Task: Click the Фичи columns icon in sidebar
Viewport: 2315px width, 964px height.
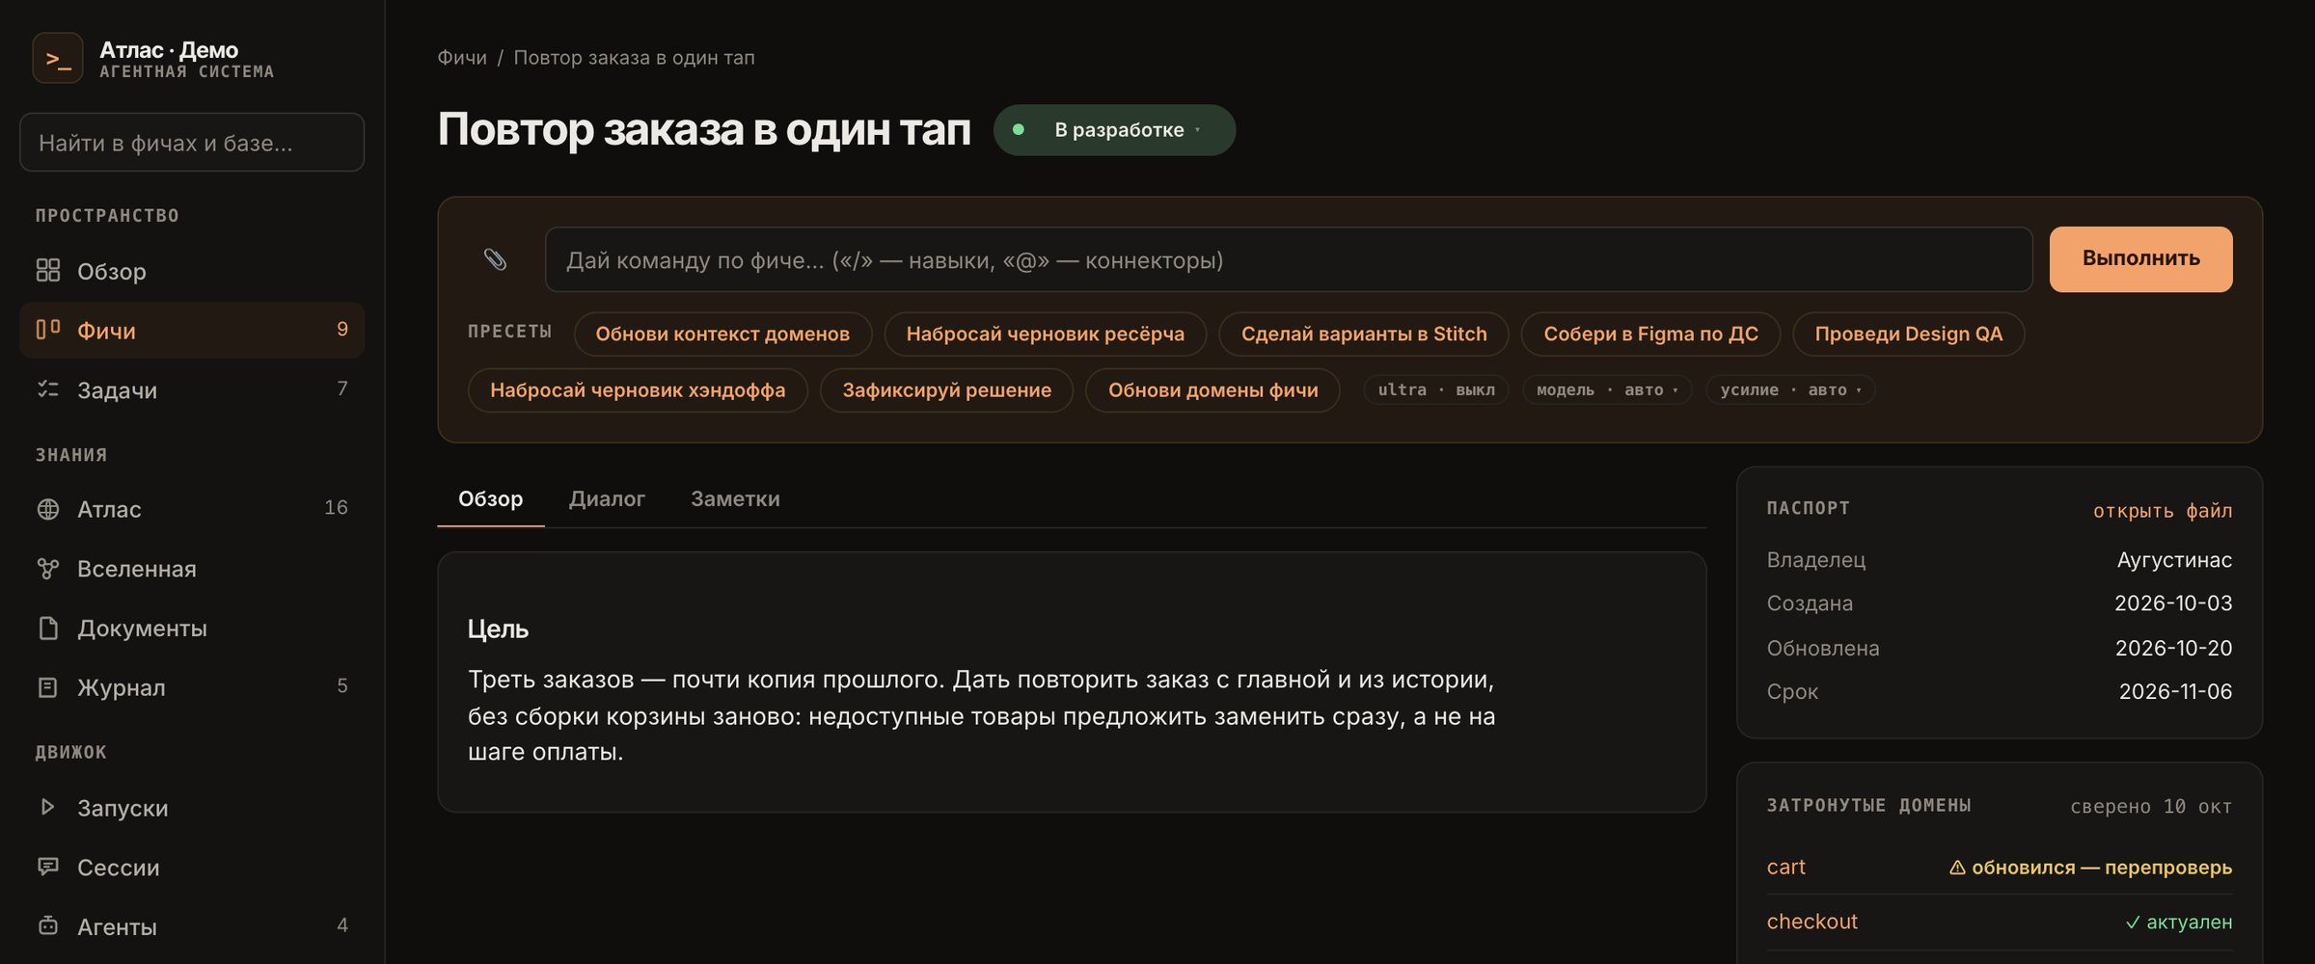Action: coord(48,330)
